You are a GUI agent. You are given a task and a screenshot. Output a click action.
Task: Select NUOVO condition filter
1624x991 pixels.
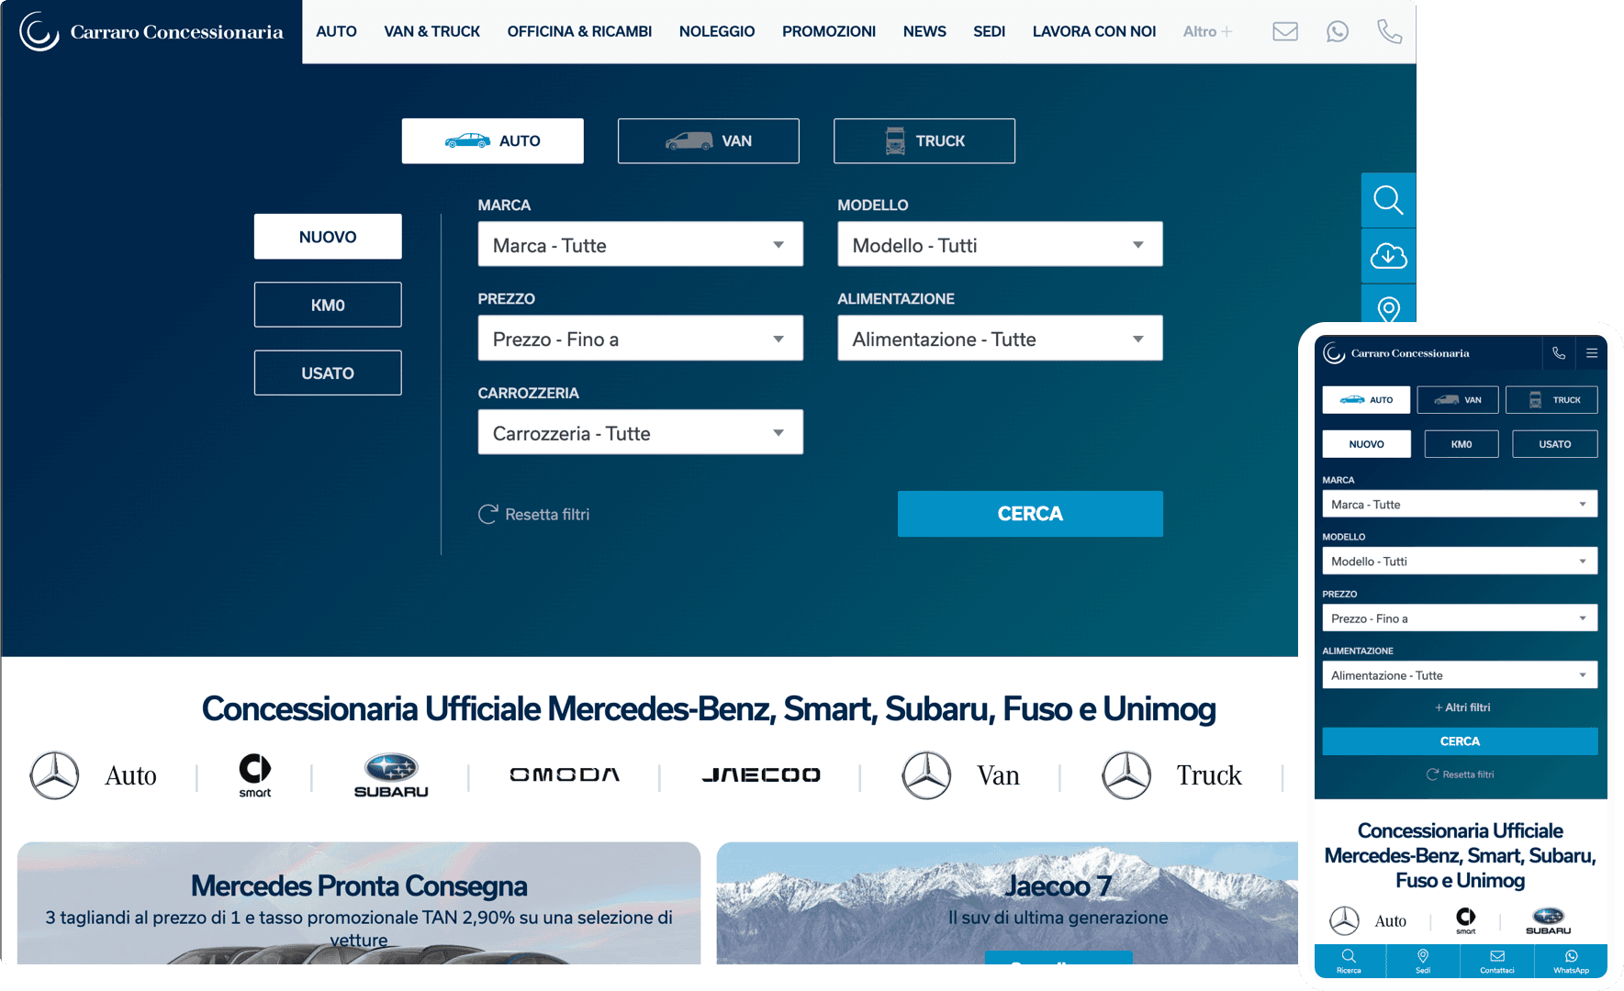coord(328,237)
